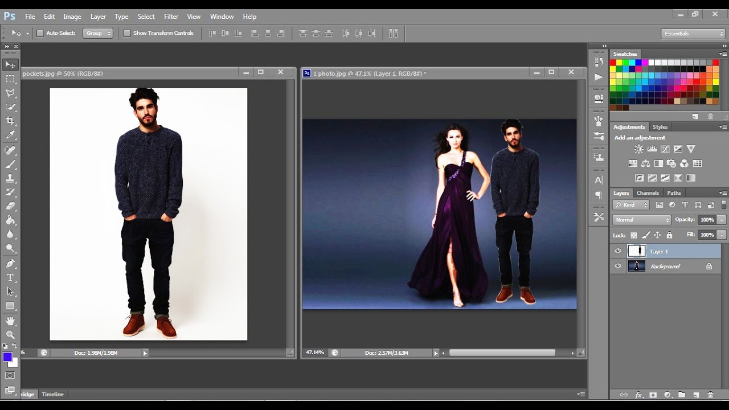
Task: Select the Zoom tool
Action: (10, 335)
